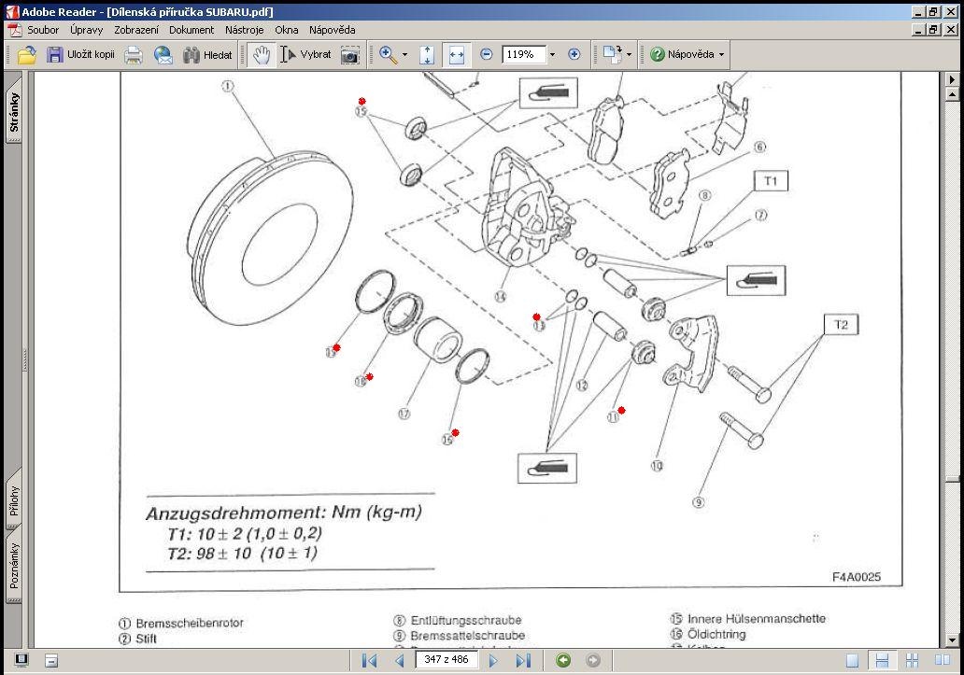
Task: Click the page number field 347
Action: 447,660
